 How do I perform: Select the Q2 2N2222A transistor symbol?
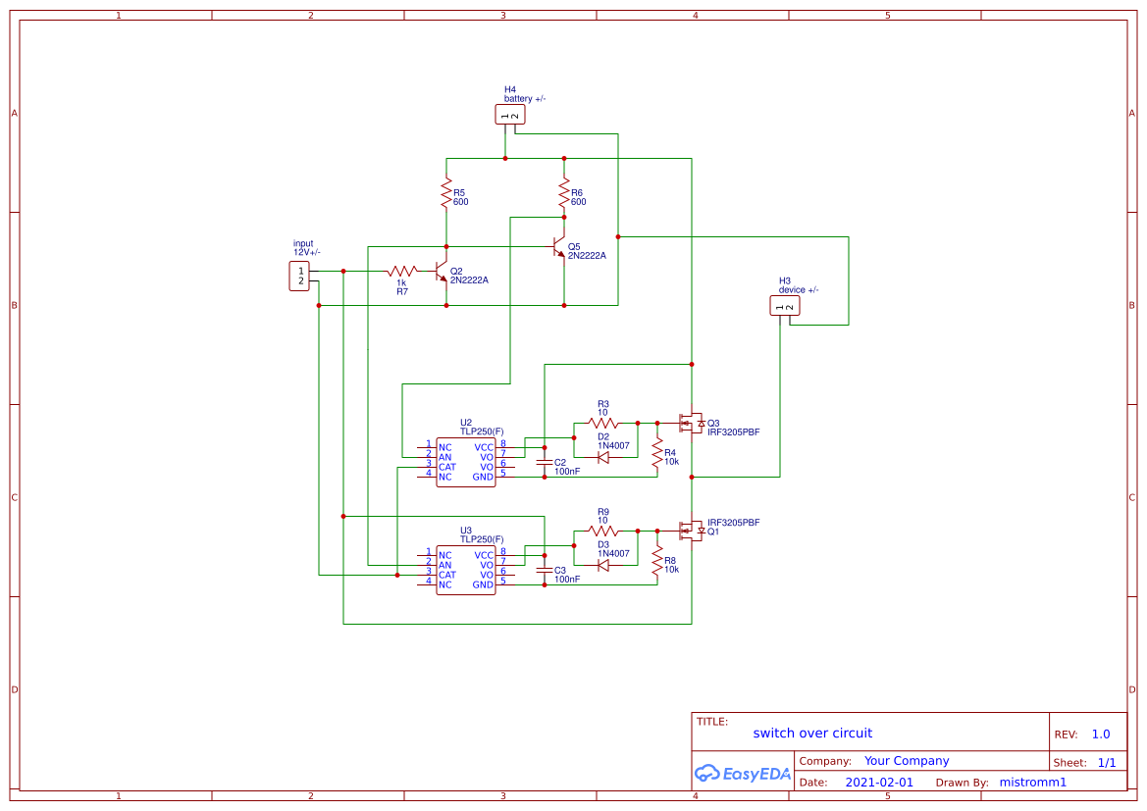click(440, 273)
